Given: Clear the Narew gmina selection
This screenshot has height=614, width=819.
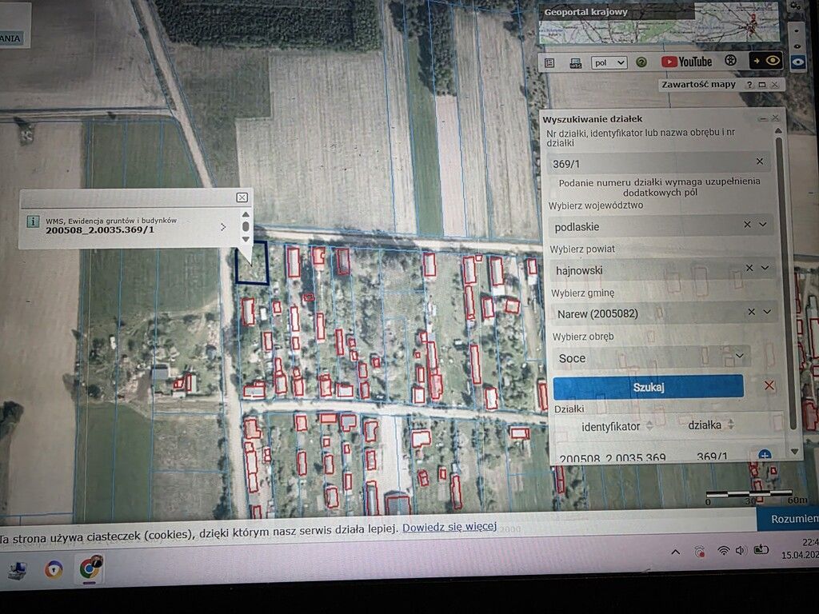Looking at the screenshot, I should (752, 312).
